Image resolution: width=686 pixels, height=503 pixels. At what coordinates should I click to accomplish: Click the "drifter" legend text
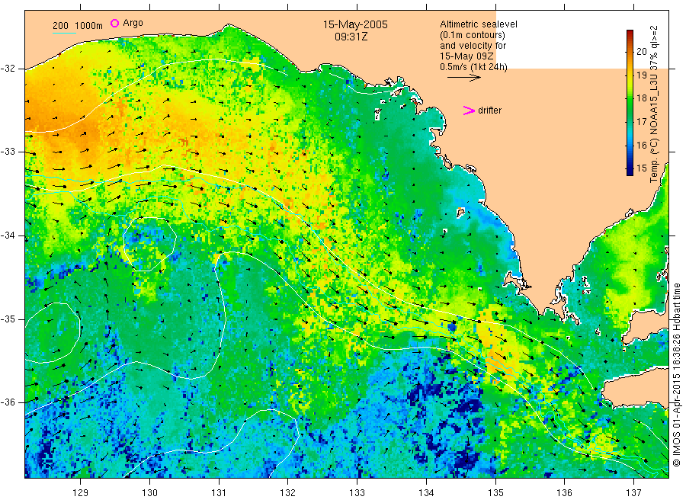tap(489, 111)
